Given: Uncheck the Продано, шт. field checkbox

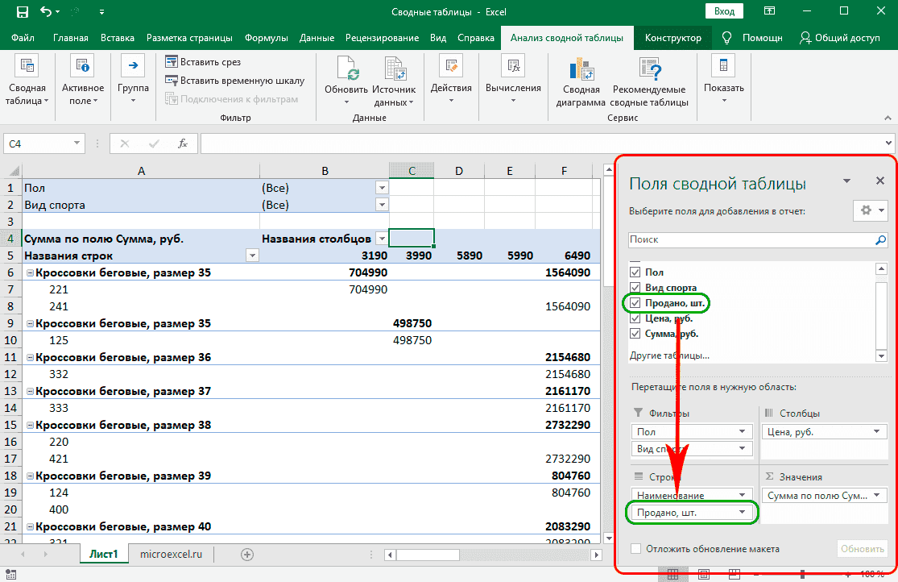Looking at the screenshot, I should 635,303.
